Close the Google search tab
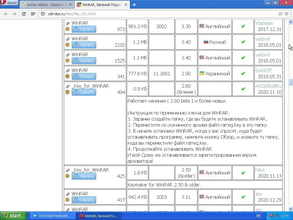The height and width of the screenshot is (220, 293). (70, 5)
